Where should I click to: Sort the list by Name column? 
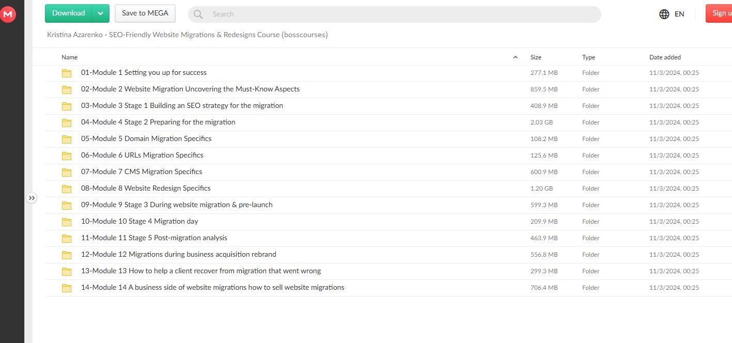click(70, 57)
